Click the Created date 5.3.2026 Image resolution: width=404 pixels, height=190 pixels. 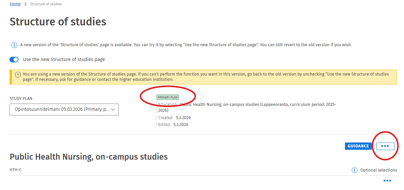[x=183, y=118]
